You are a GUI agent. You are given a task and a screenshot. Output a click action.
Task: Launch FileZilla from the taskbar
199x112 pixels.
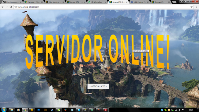click(x=106, y=110)
